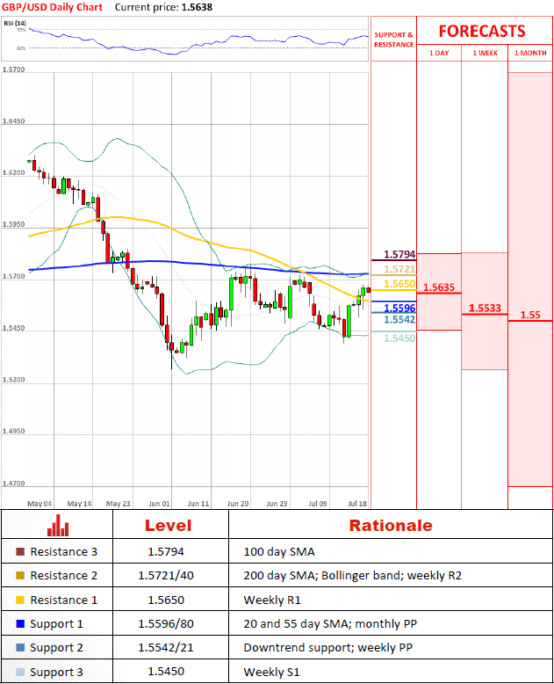Click the 'Jun 11' date axis label
Image resolution: width=554 pixels, height=684 pixels.
point(198,504)
